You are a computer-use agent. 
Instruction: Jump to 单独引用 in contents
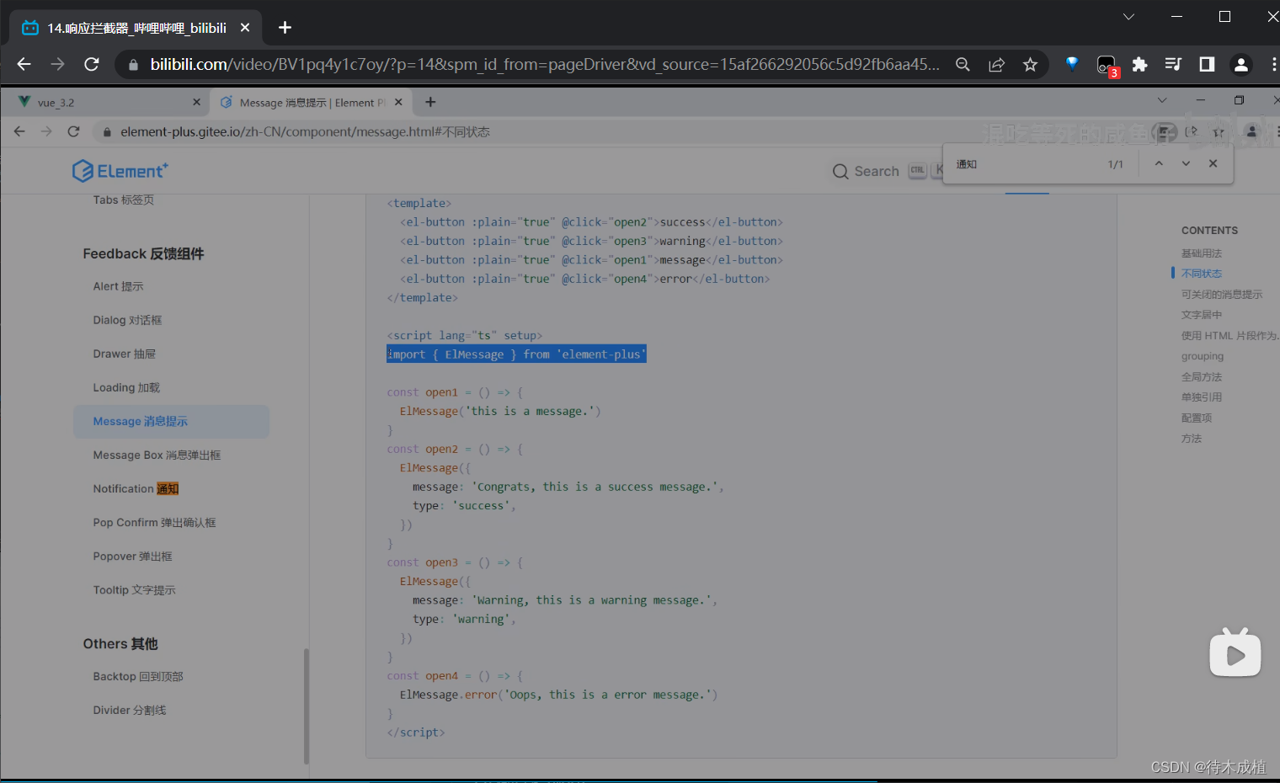point(1201,397)
